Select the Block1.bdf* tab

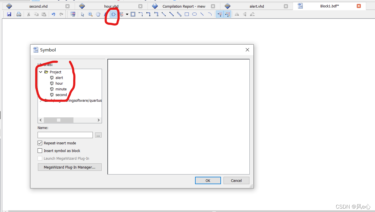pos(329,6)
